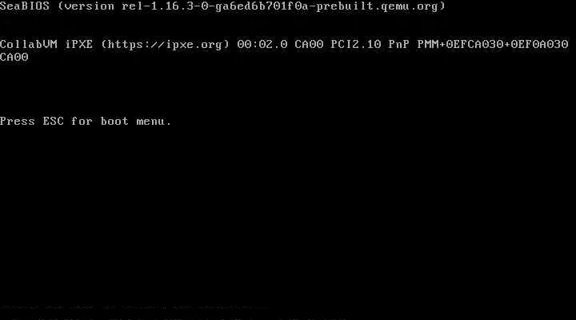The height and width of the screenshot is (320, 576).
Task: Click the 'ga6ed6b701f0a' commit hash text
Action: pyautogui.click(x=262, y=6)
